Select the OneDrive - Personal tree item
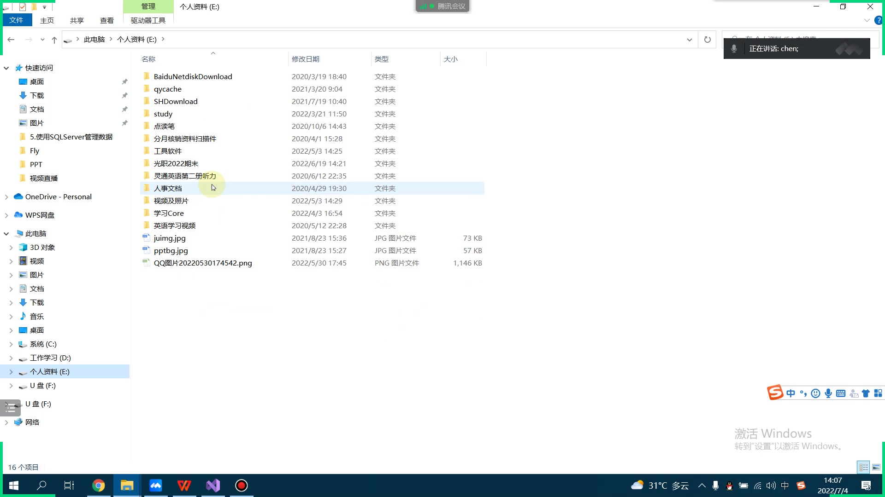The height and width of the screenshot is (497, 885). click(x=58, y=196)
